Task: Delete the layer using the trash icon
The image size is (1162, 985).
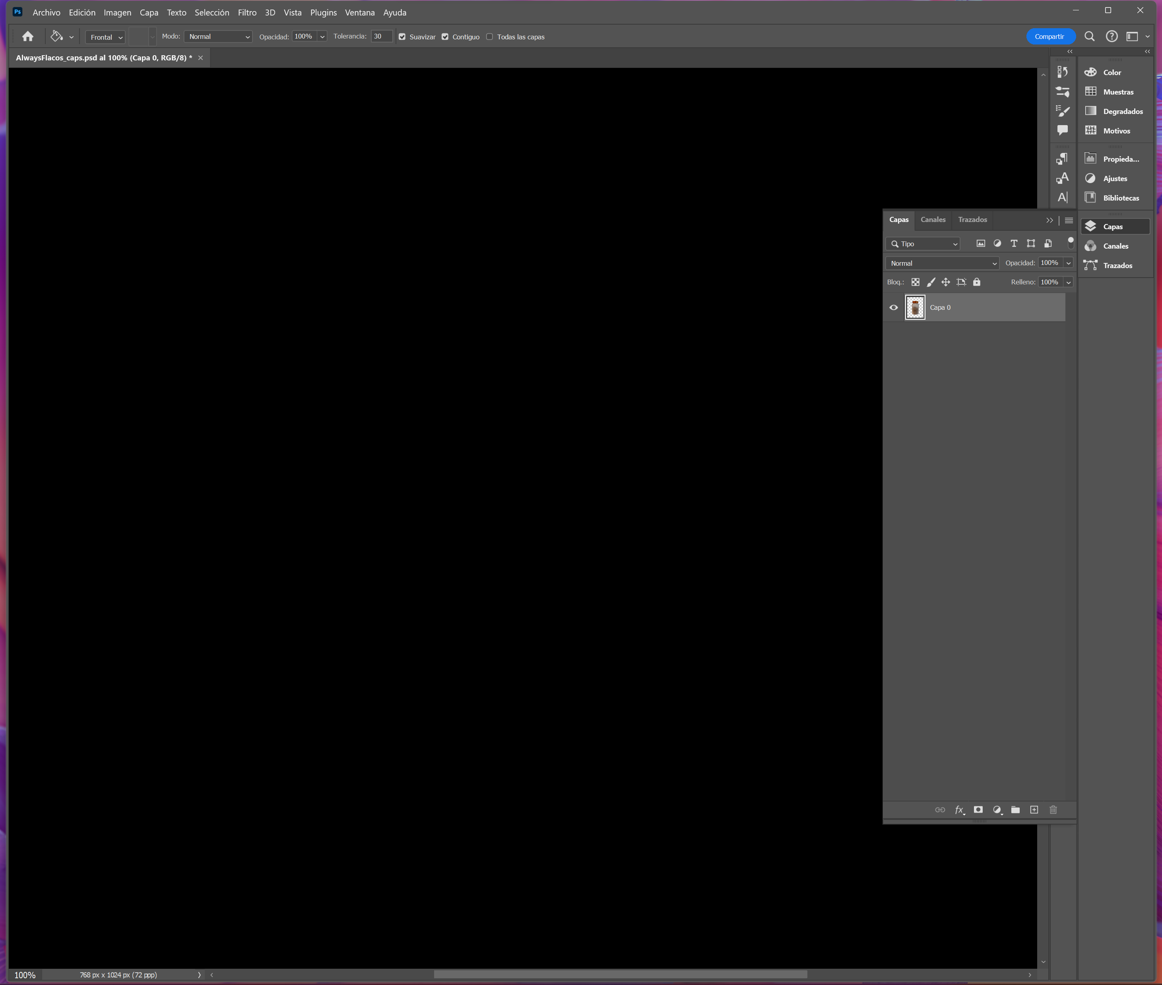Action: [1053, 810]
